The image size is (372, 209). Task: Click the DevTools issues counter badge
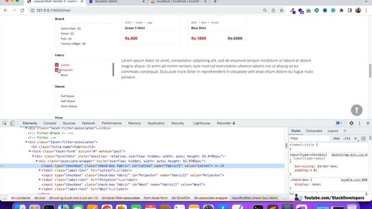[339, 123]
